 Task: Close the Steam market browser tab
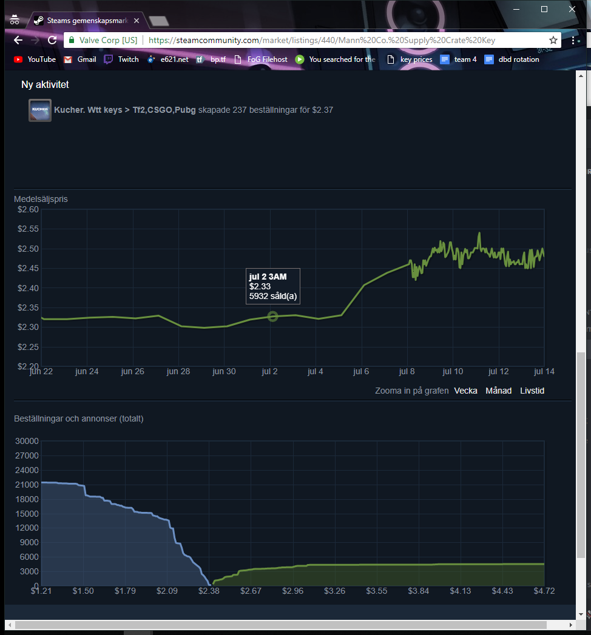[137, 21]
